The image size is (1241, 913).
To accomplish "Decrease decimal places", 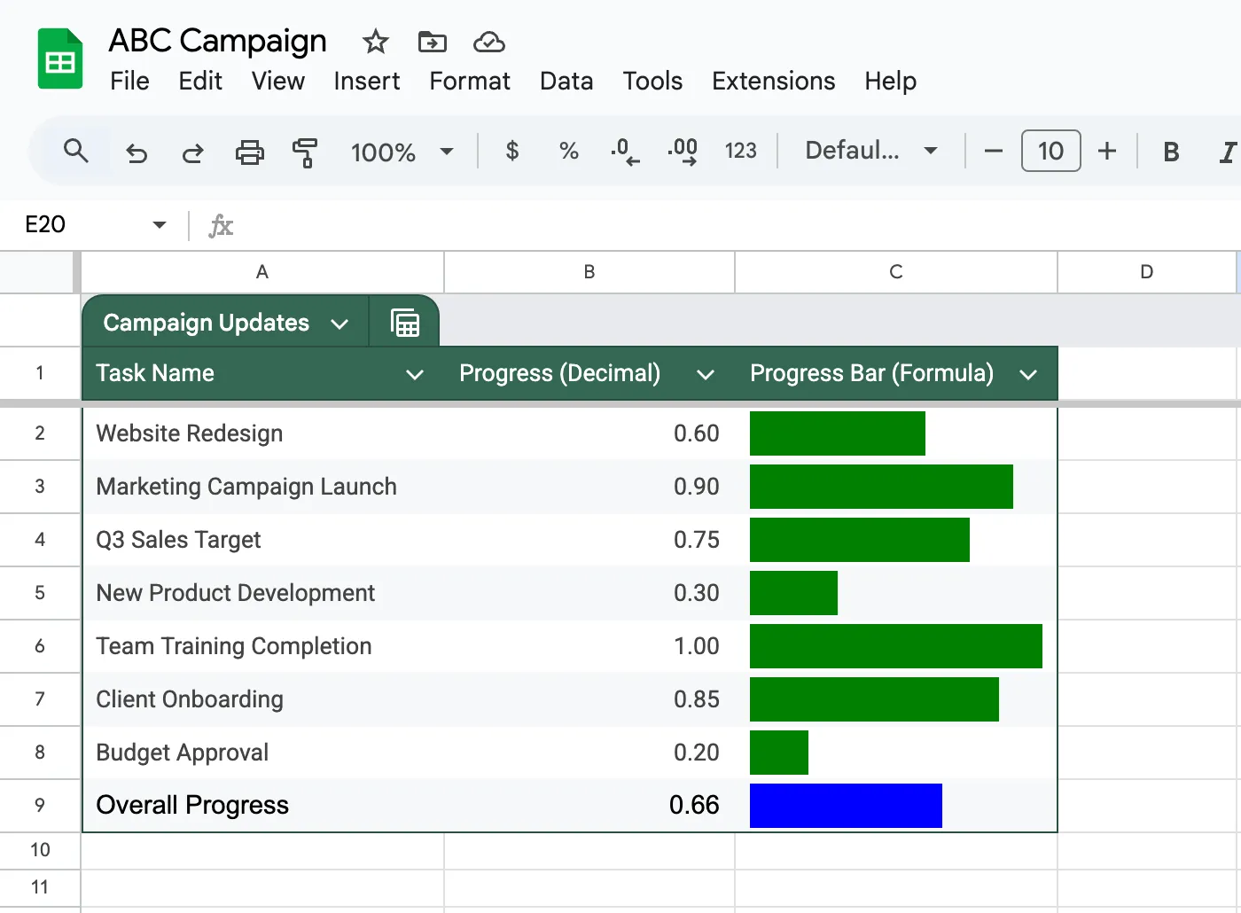I will (625, 152).
